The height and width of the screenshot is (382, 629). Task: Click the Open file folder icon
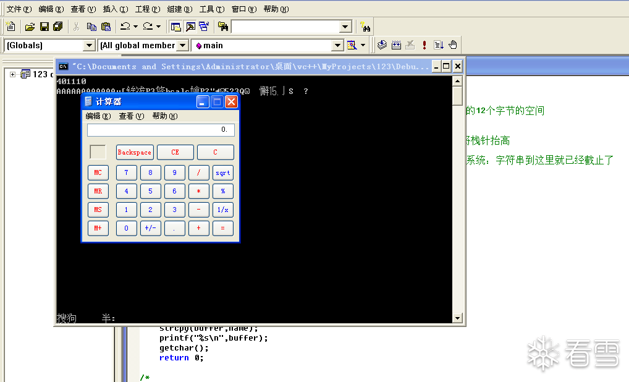click(x=30, y=27)
